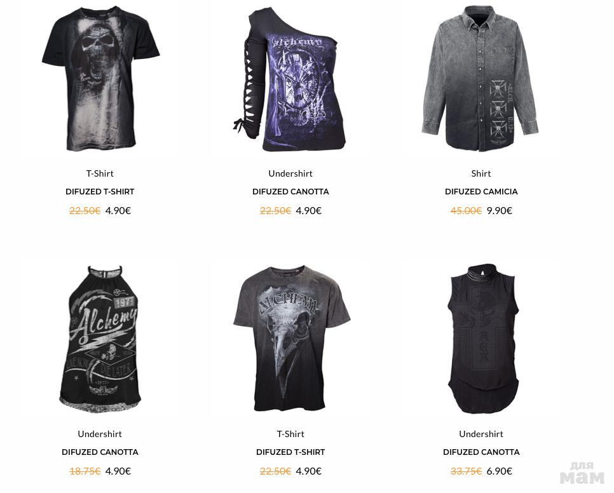Screen dimensions: 614x493
Task: Click DIFUZED CANOTTA title priced 6.90€
Action: [481, 452]
